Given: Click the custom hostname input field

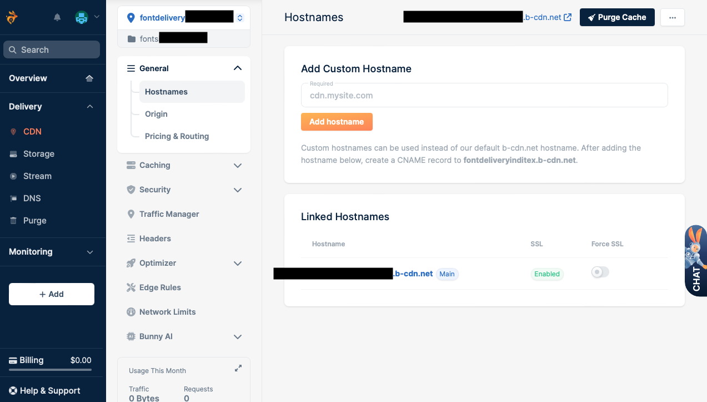Looking at the screenshot, I should [484, 96].
